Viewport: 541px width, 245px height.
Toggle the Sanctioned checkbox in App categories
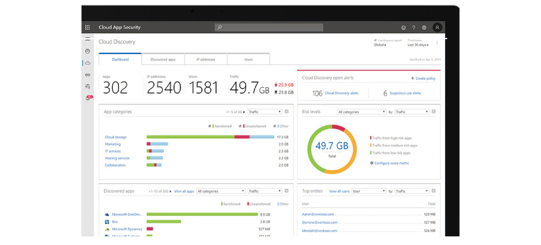click(x=210, y=126)
